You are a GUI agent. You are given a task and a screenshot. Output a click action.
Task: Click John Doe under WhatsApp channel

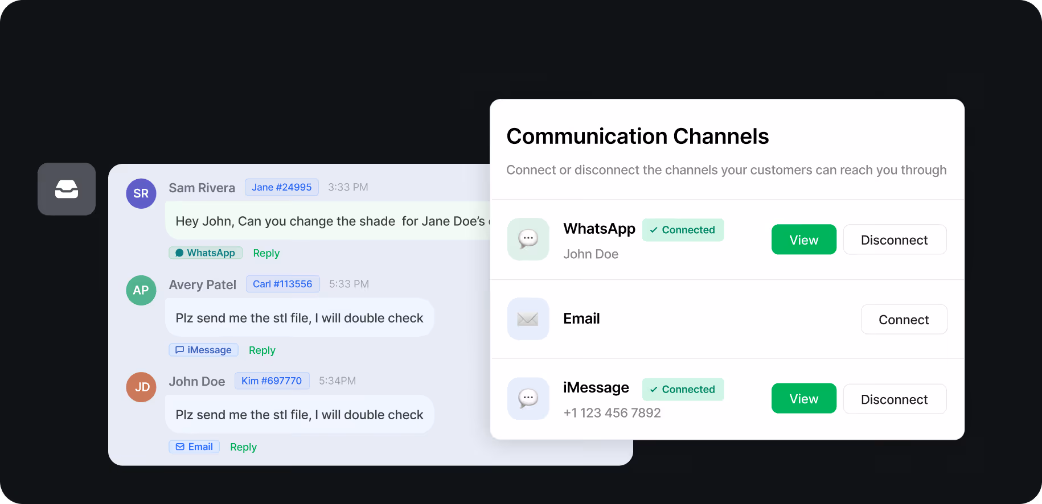click(591, 254)
